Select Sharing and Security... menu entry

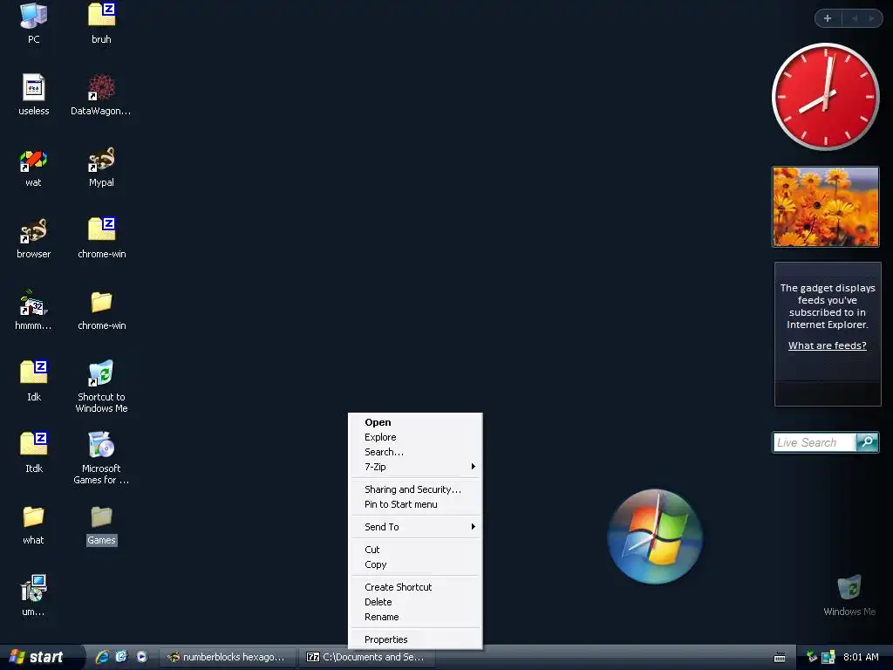pos(415,489)
